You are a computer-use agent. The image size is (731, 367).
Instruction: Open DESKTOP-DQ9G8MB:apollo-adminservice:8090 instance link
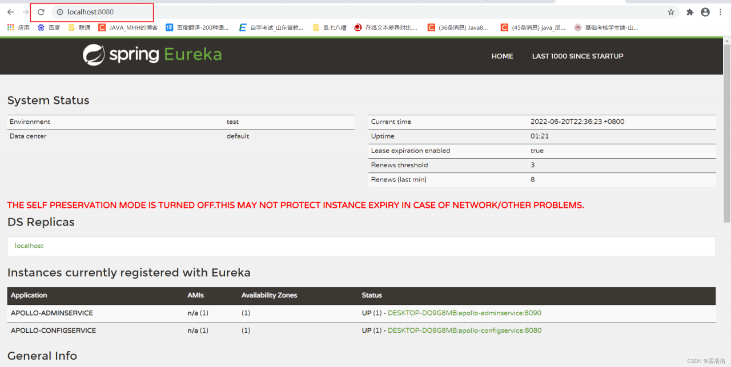pyautogui.click(x=464, y=313)
